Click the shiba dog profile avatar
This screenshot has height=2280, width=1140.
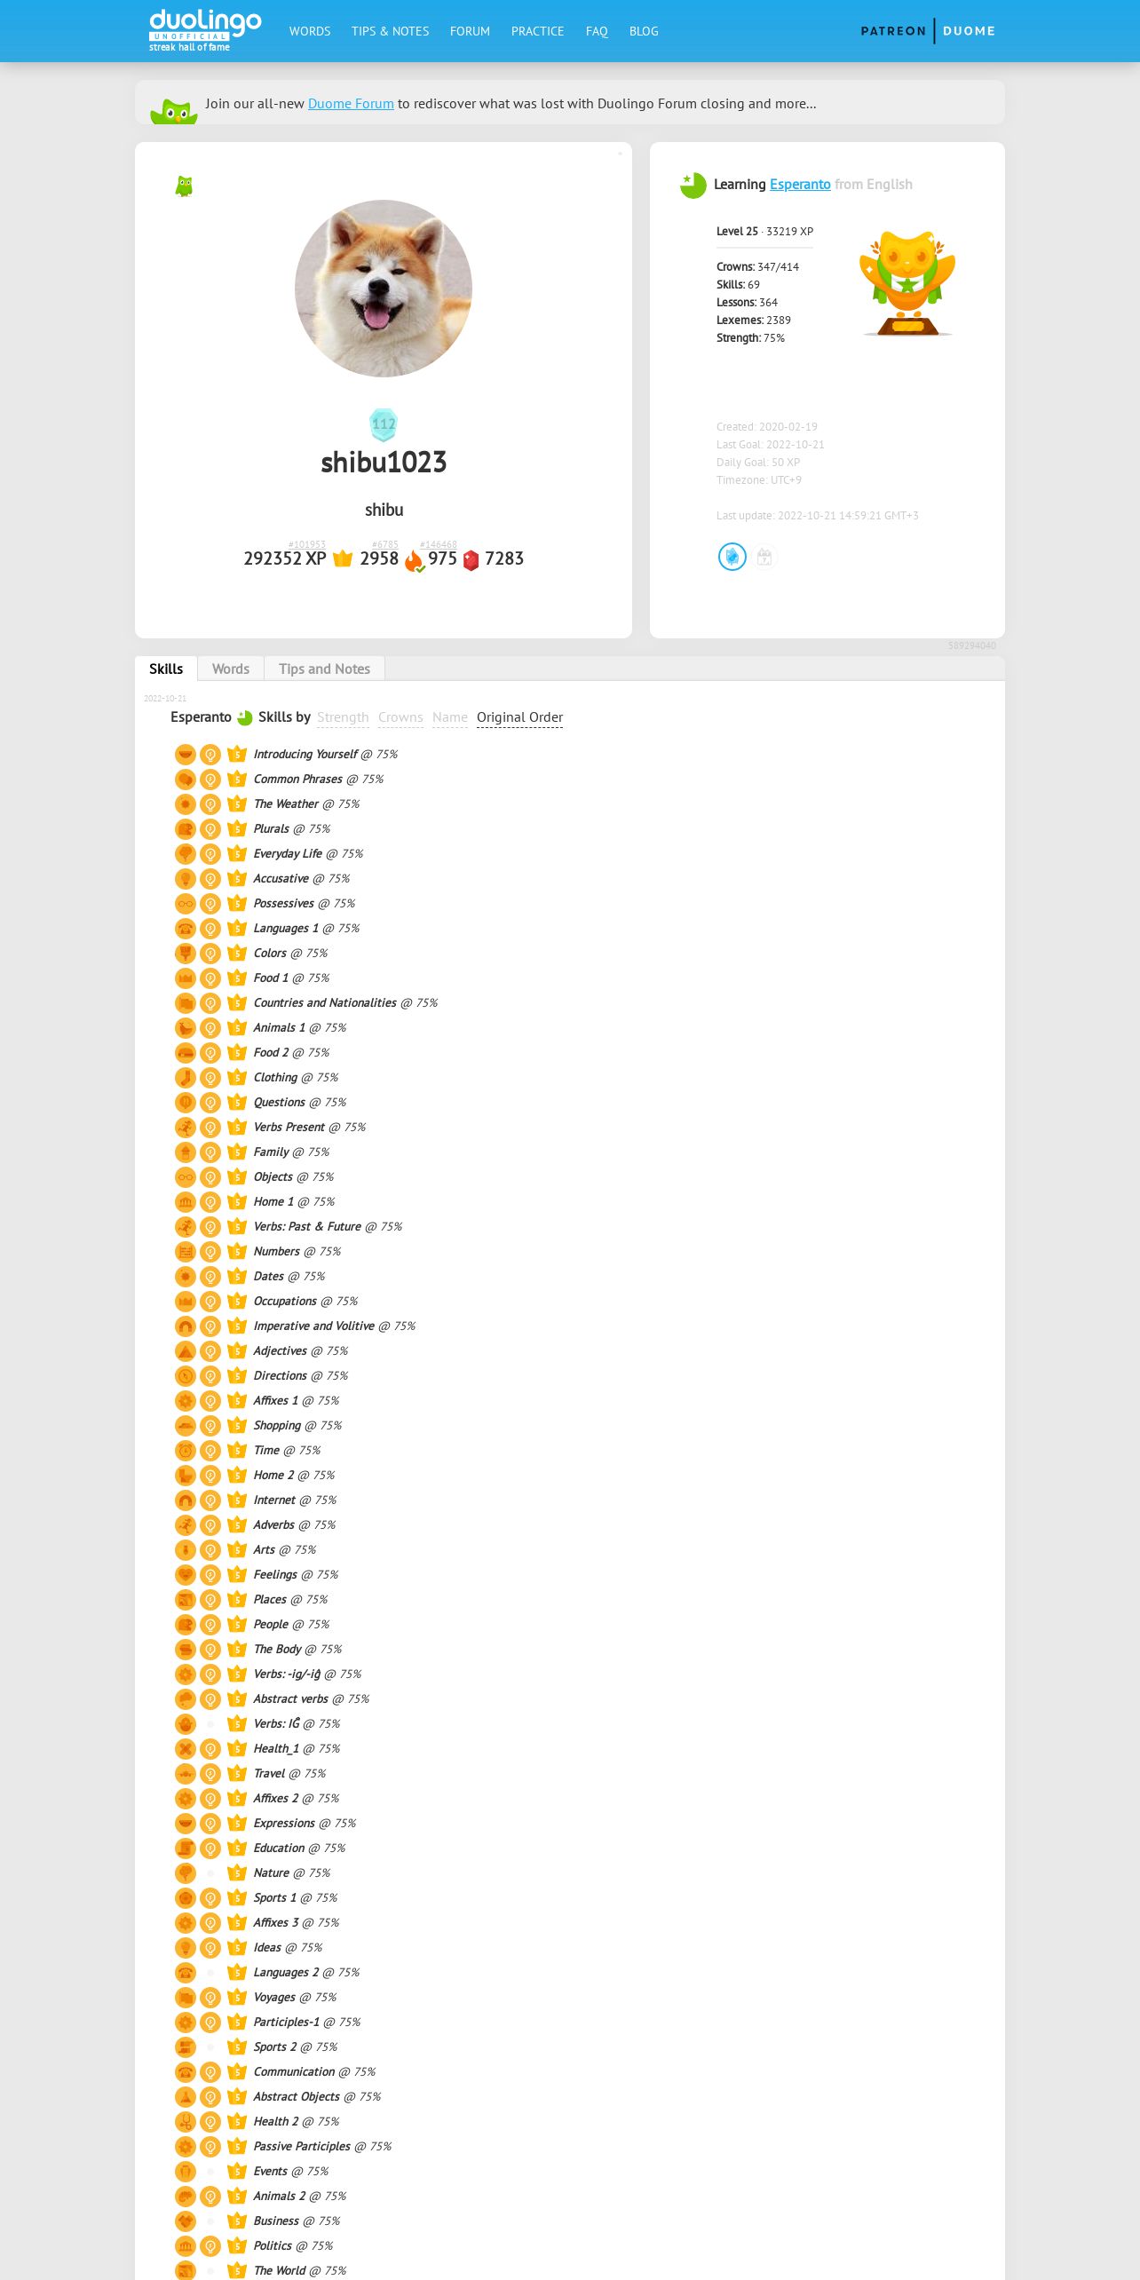click(x=384, y=289)
